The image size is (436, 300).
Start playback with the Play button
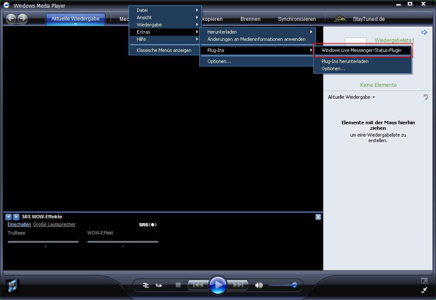pos(218,285)
